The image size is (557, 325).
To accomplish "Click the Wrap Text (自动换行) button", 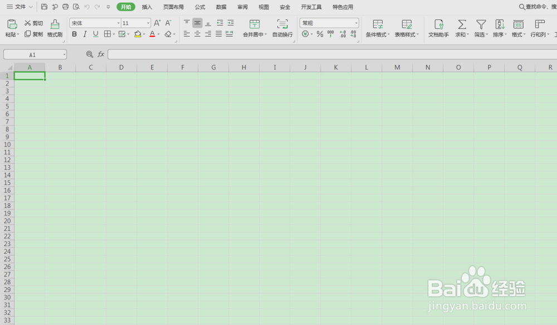I will click(x=282, y=28).
